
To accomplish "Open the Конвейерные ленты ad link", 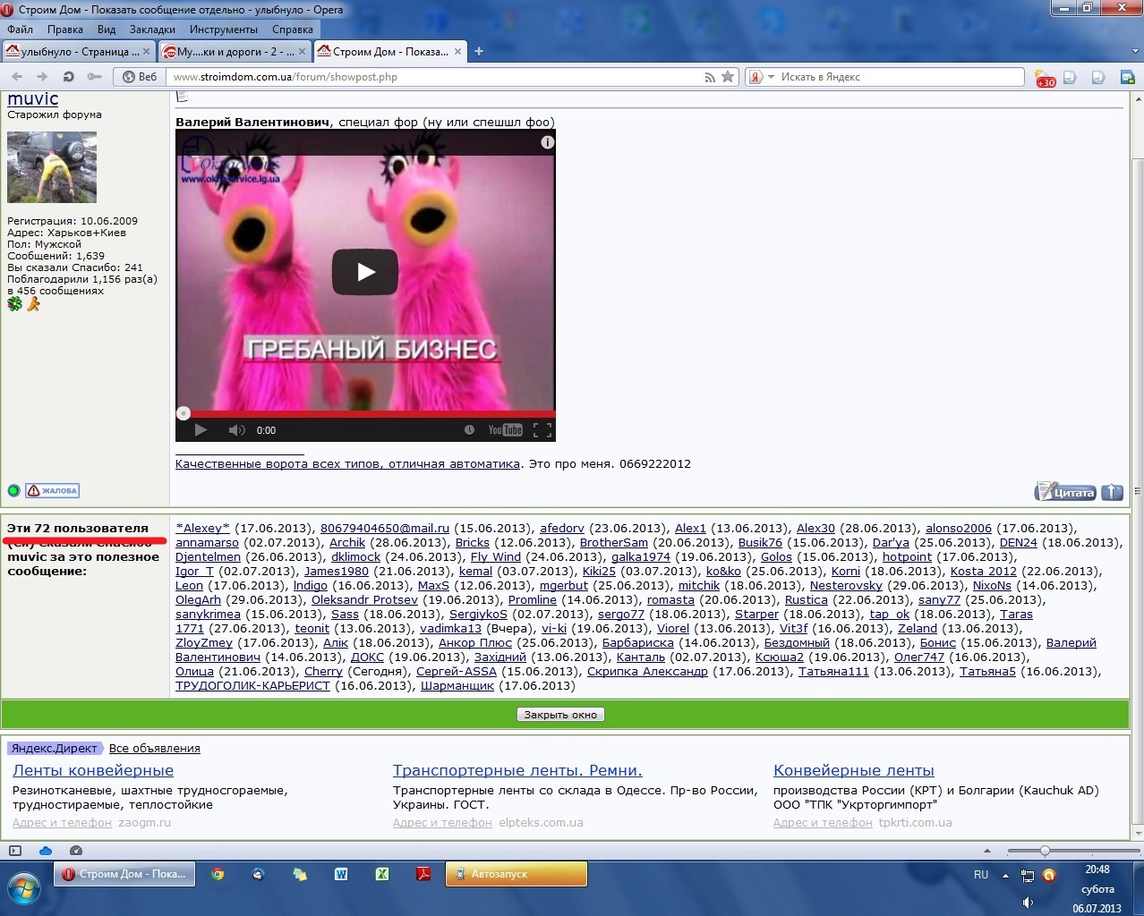I will click(854, 771).
